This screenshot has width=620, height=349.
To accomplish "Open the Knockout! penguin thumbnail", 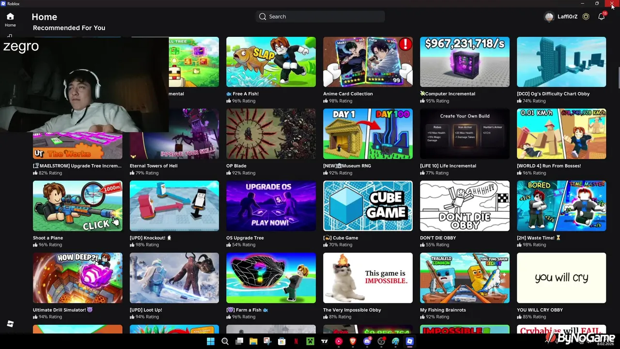I will (x=174, y=206).
